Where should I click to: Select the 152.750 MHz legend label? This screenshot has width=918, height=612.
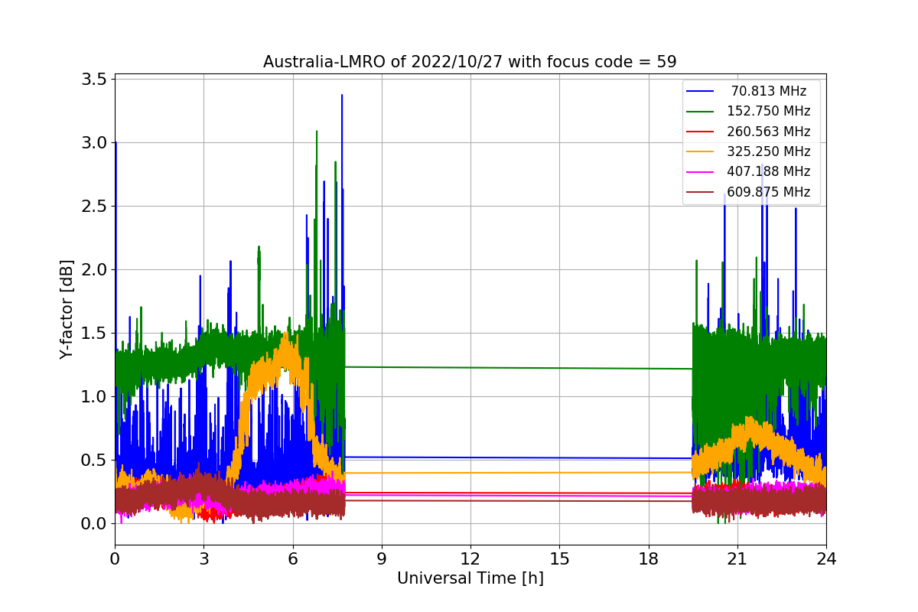click(769, 111)
